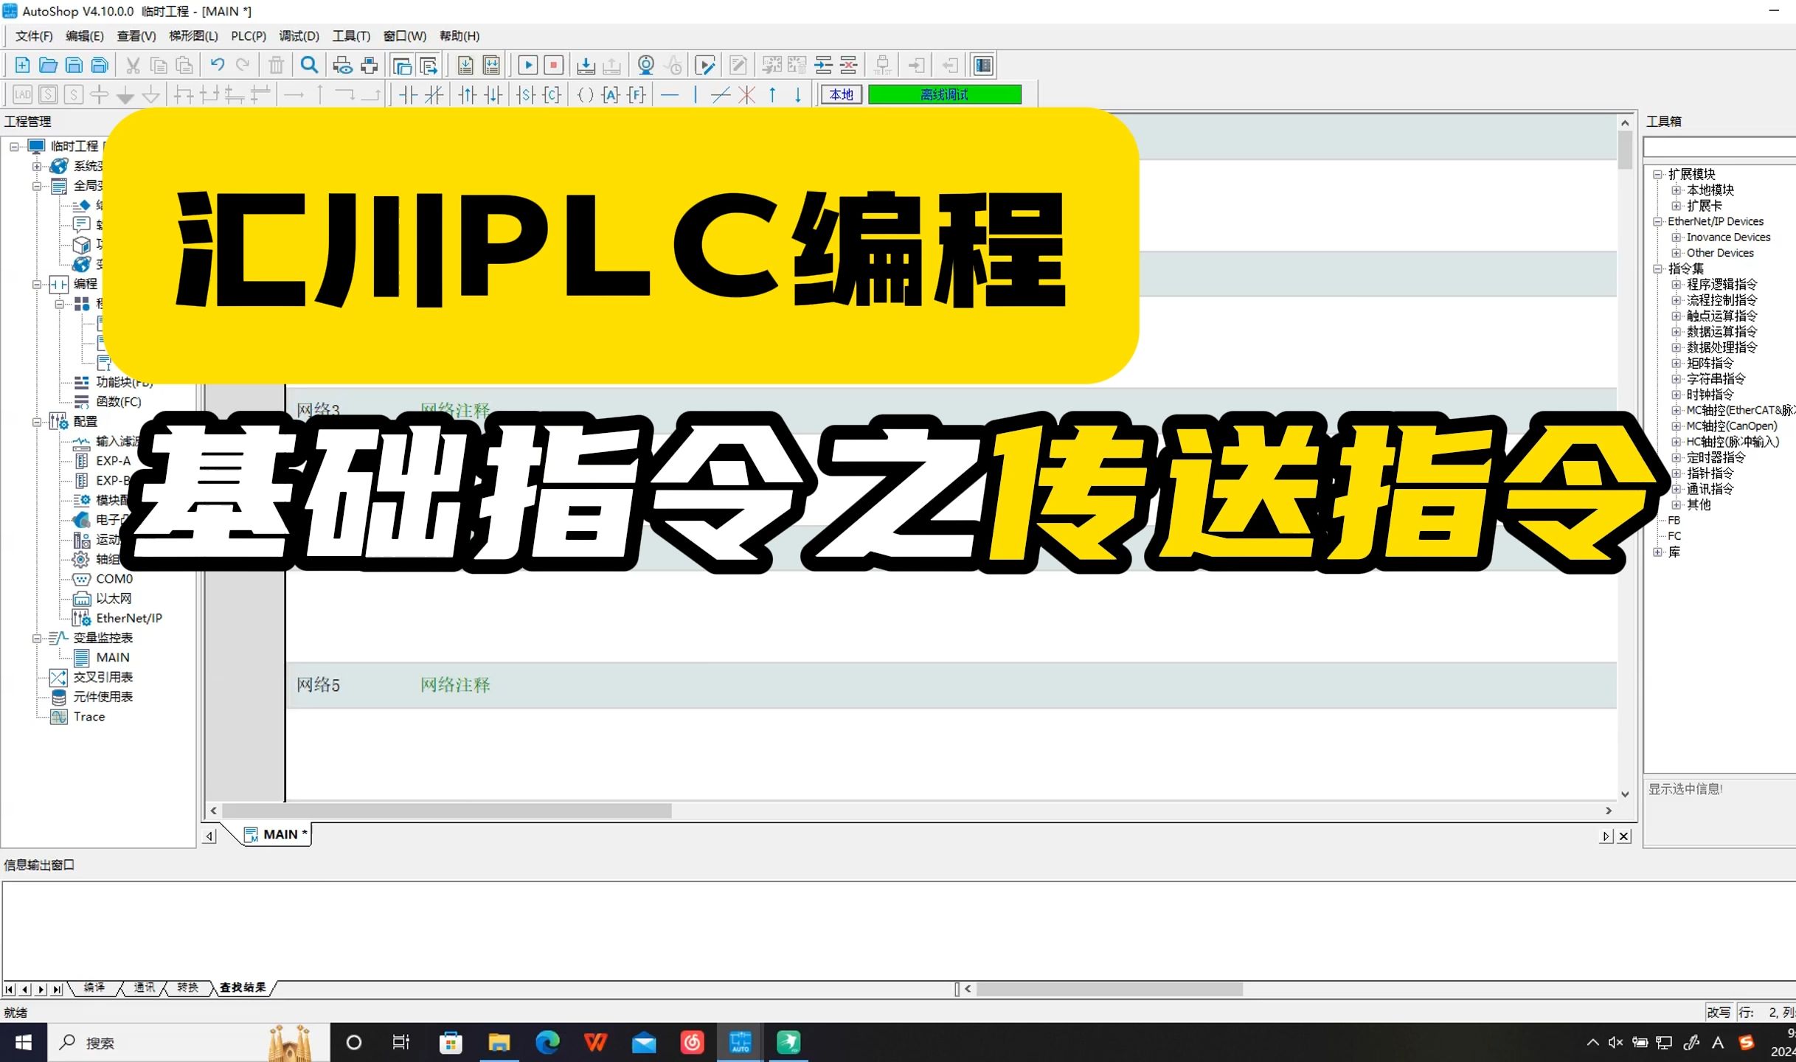The width and height of the screenshot is (1796, 1062).
Task: Select the falling edge contact tool
Action: pos(493,94)
